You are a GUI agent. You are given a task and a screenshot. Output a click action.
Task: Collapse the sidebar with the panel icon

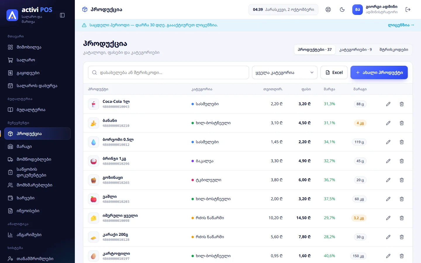coord(62,15)
